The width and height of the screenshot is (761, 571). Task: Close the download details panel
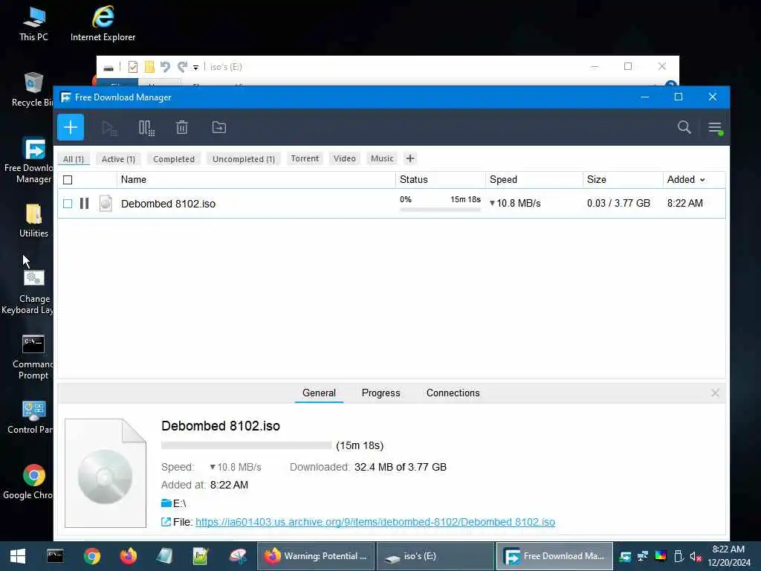click(715, 393)
